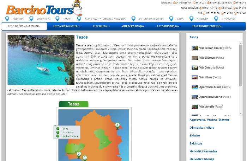Image resolution: width=247 pixels, height=161 pixels.
Task: Open Apartmani Maria (Potos) link
Action: pyautogui.click(x=215, y=87)
